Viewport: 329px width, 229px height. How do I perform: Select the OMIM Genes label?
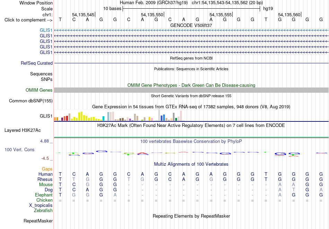click(x=39, y=90)
